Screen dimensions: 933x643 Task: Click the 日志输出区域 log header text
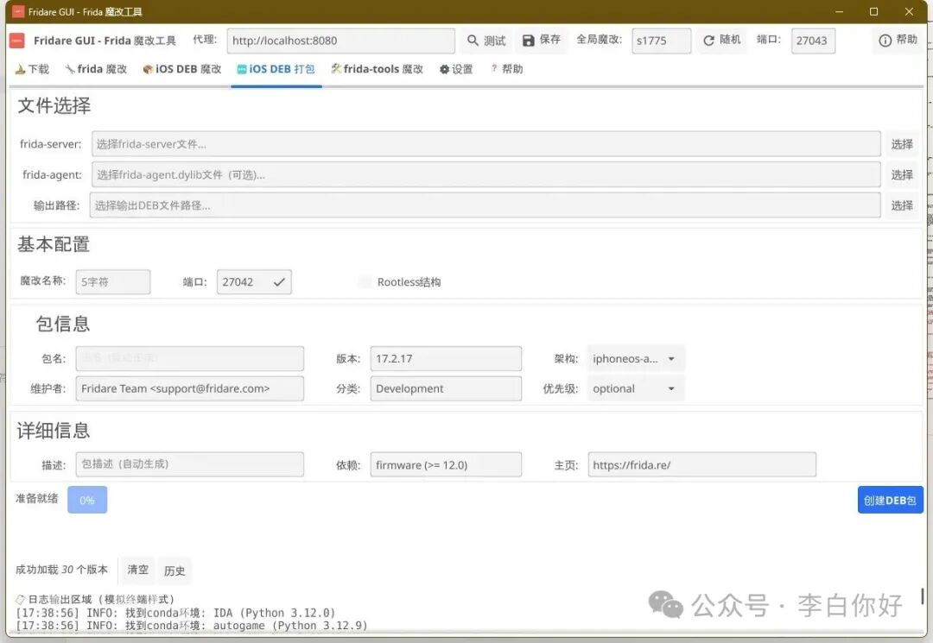pyautogui.click(x=95, y=599)
